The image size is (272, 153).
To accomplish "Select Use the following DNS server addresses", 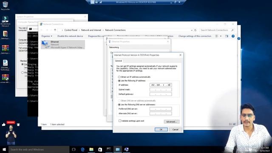I will 119,105.
